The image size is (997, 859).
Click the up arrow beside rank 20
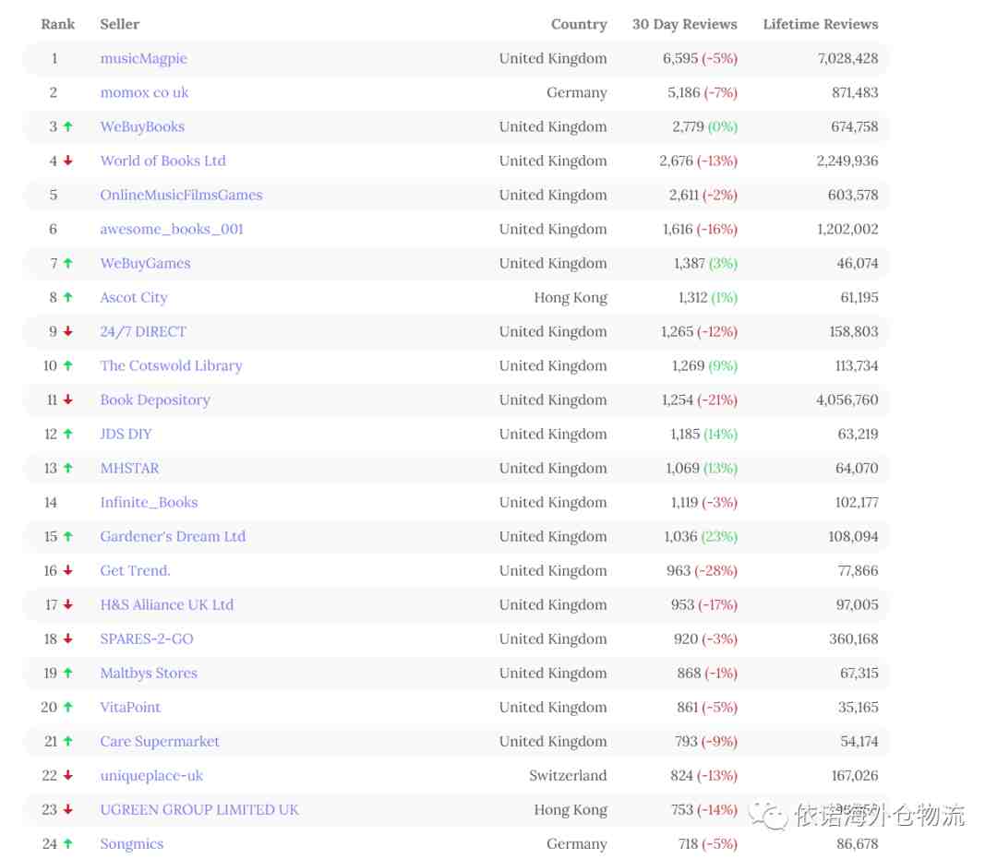pos(68,707)
